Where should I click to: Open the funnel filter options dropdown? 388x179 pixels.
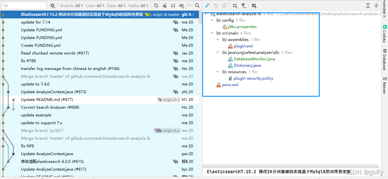coord(243,5)
